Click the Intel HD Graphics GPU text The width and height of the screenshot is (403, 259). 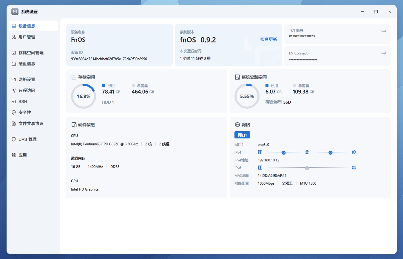coord(85,189)
